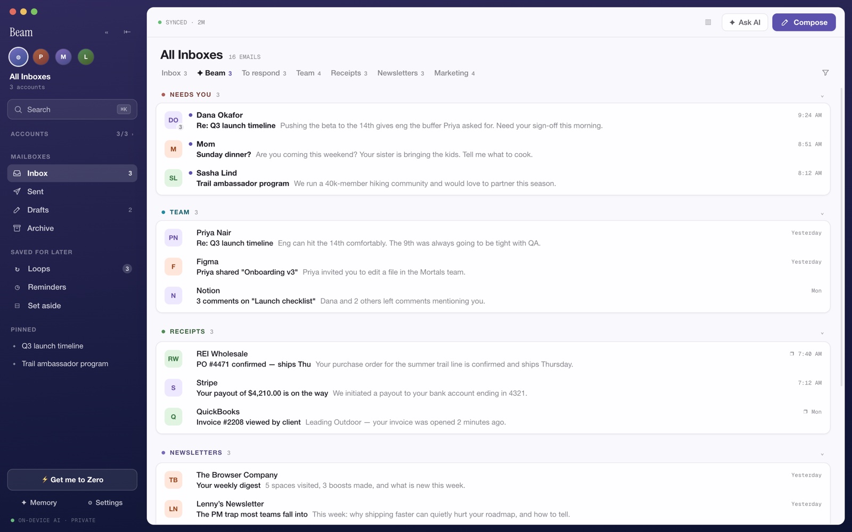Switch to the L account avatar
Screen dimensions: 852x532
coord(86,57)
